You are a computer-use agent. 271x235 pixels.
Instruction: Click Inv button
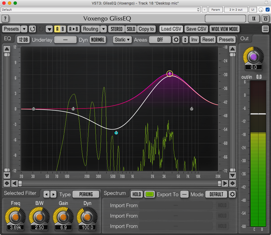click(194, 40)
